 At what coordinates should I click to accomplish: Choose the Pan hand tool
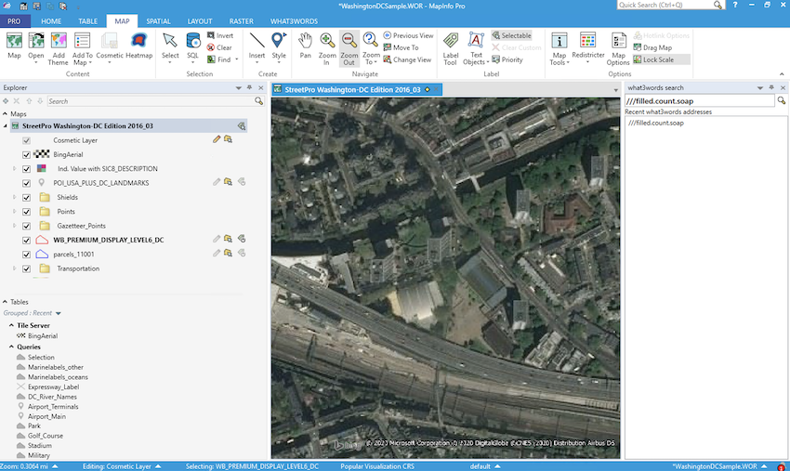click(306, 46)
